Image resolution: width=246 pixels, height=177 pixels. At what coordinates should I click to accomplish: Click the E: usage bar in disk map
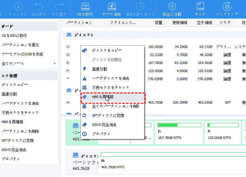pyautogui.click(x=179, y=125)
